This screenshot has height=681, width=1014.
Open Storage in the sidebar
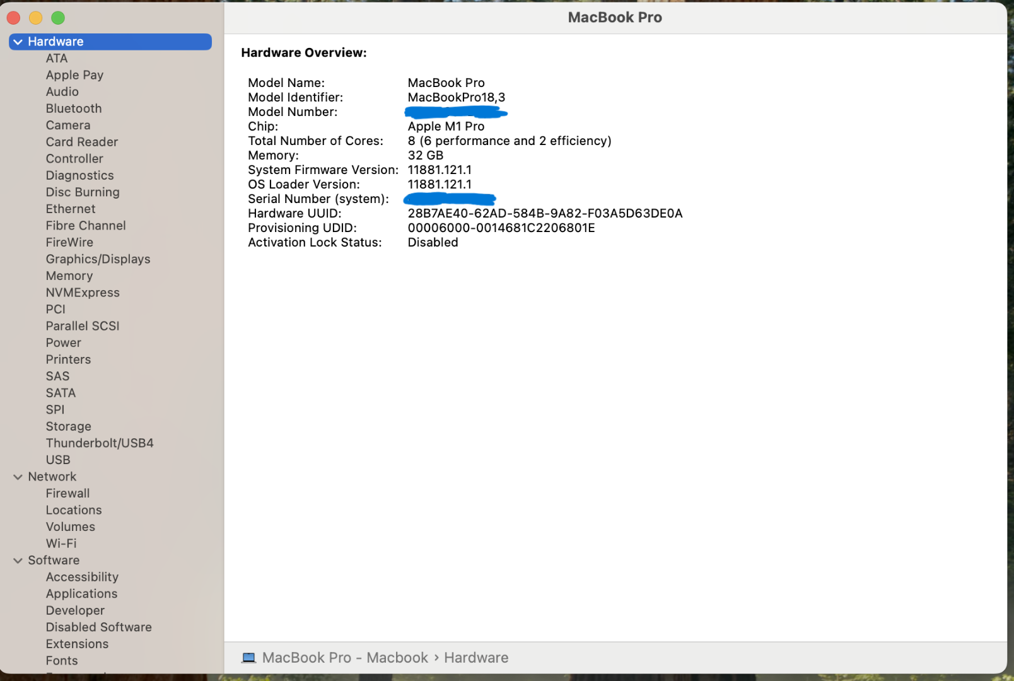[x=69, y=426]
